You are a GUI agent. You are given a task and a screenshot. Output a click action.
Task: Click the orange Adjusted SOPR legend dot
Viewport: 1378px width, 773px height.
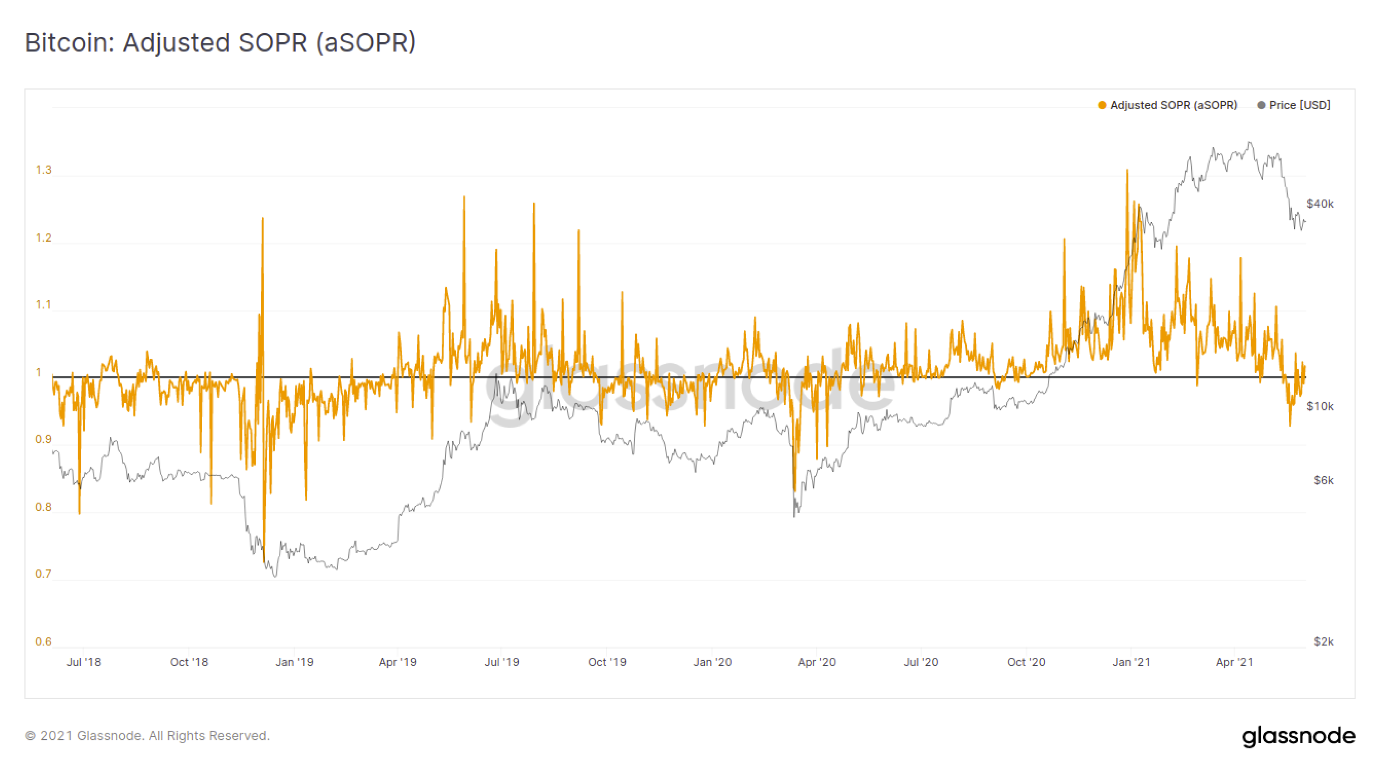[x=1102, y=105]
